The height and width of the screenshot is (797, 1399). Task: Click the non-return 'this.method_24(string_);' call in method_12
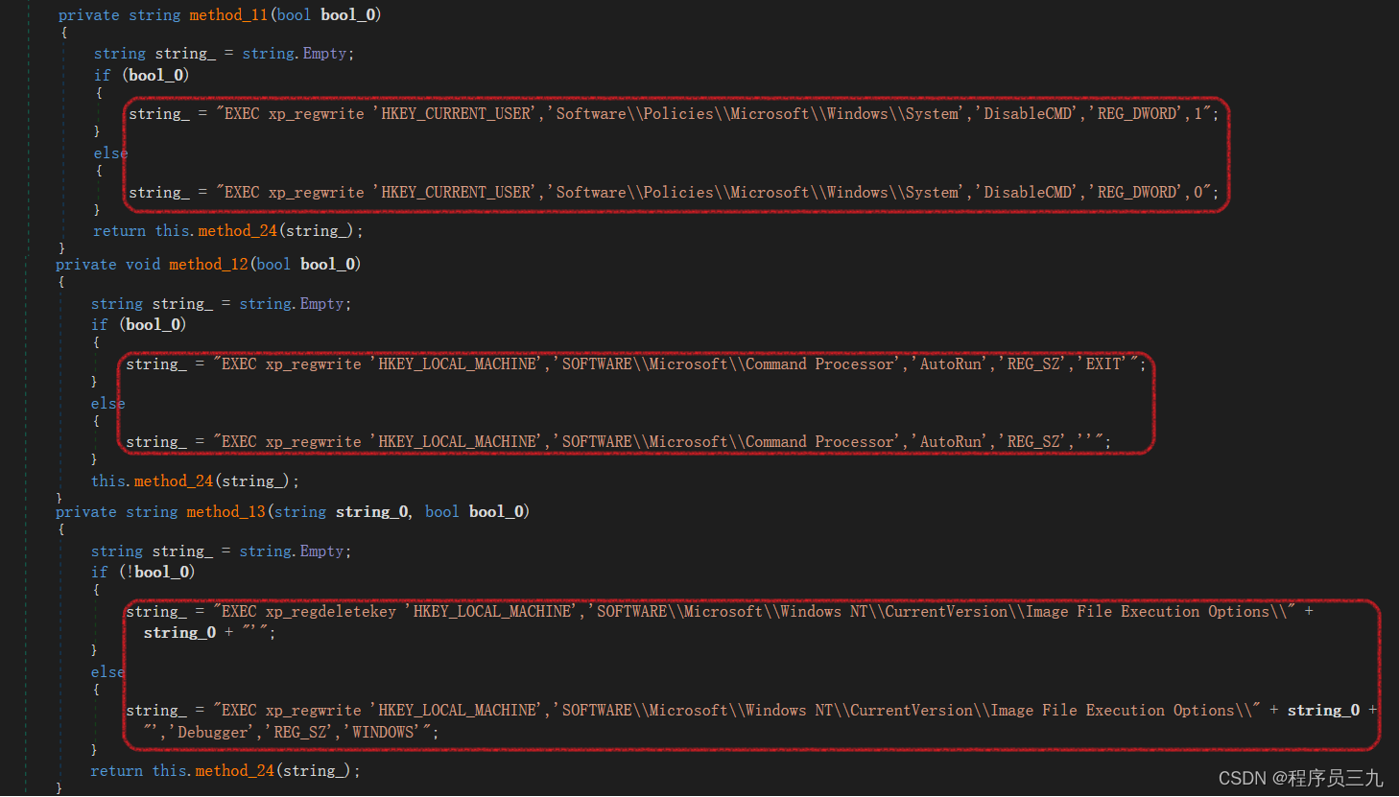coord(196,481)
